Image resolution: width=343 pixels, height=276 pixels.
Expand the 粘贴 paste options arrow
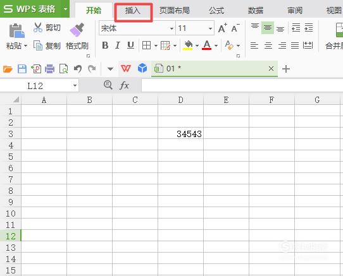point(25,46)
